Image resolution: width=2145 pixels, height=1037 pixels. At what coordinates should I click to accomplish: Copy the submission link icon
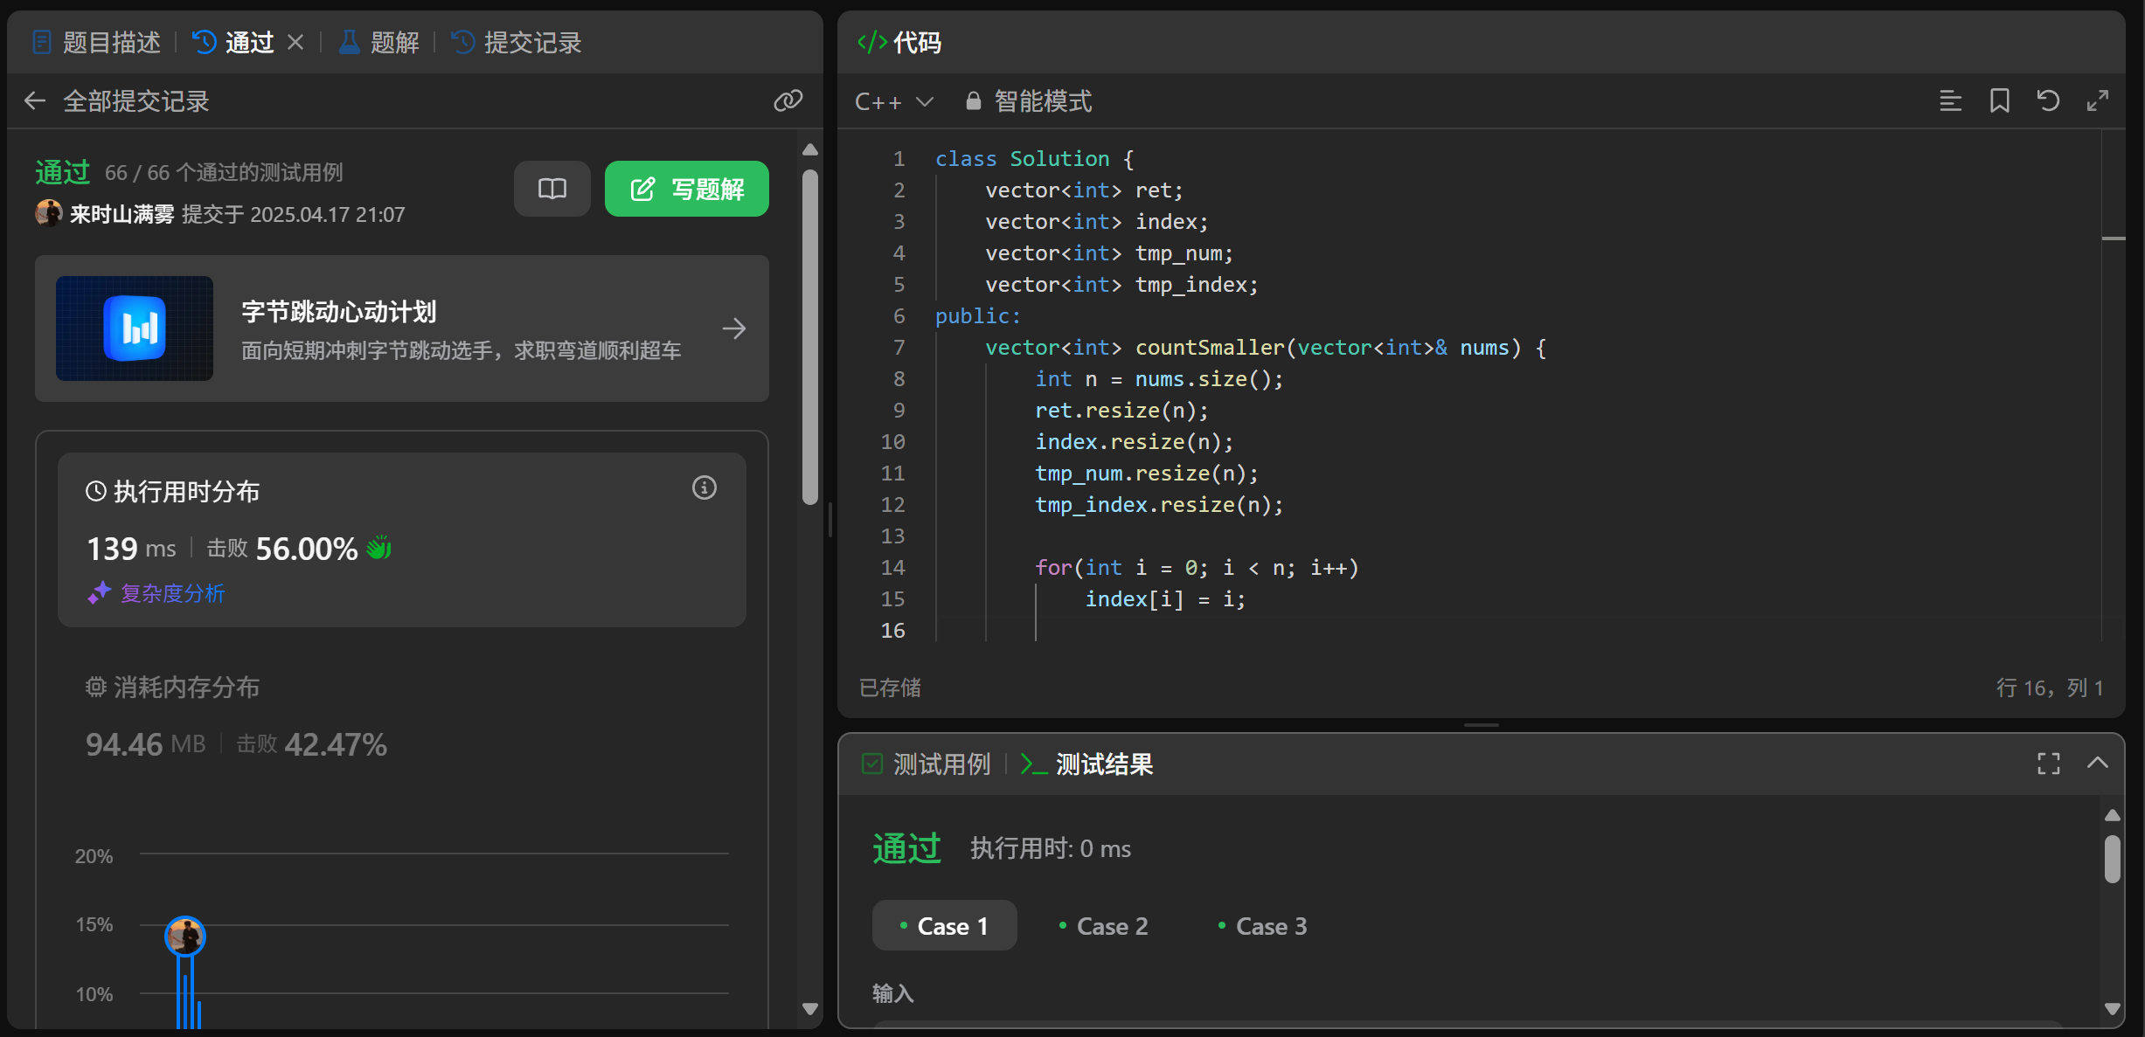788,101
